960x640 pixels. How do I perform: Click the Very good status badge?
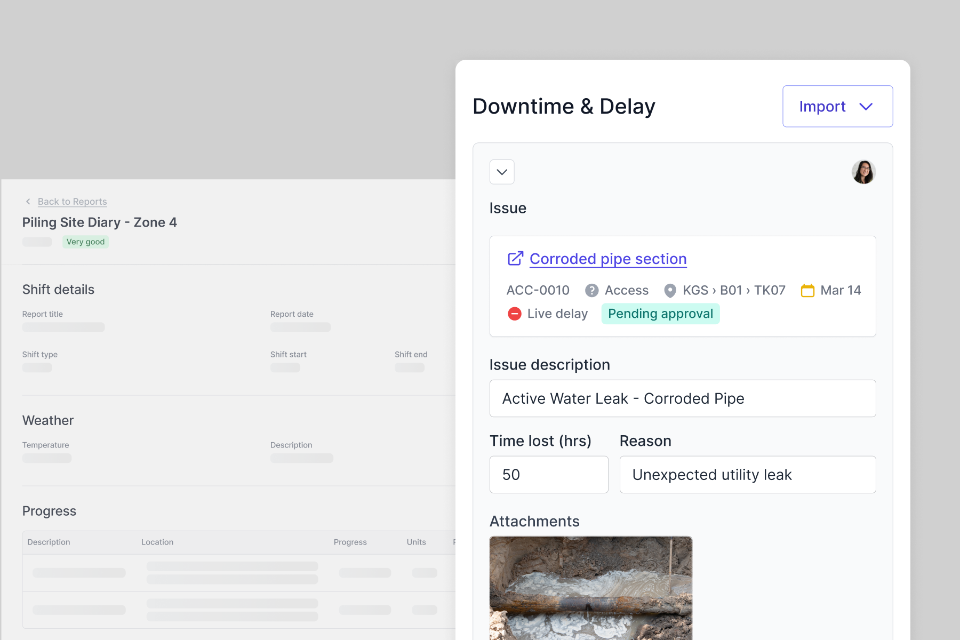click(x=85, y=242)
